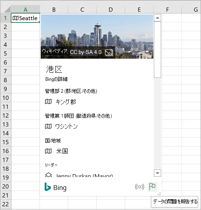
Task: Select row 5 header
Action: pos(6,53)
